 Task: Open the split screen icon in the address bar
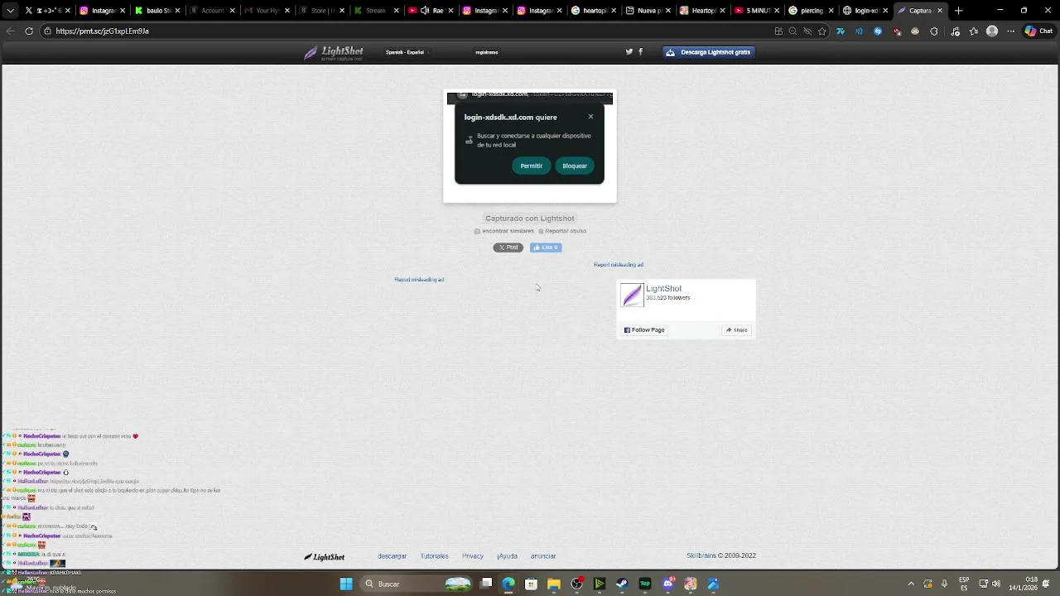[x=778, y=31]
